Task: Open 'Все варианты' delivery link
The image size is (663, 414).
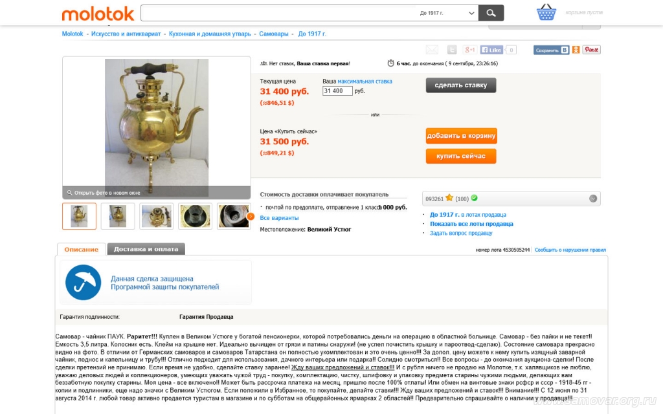Action: click(279, 218)
